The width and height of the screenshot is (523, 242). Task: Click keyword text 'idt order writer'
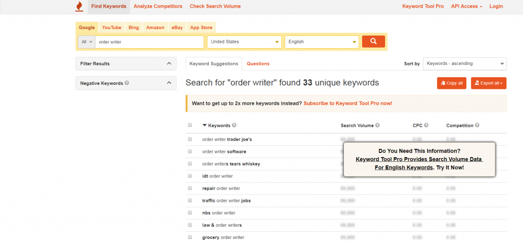click(218, 176)
